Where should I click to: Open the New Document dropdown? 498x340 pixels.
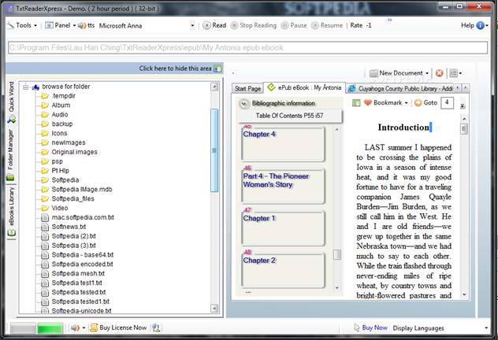[400, 73]
